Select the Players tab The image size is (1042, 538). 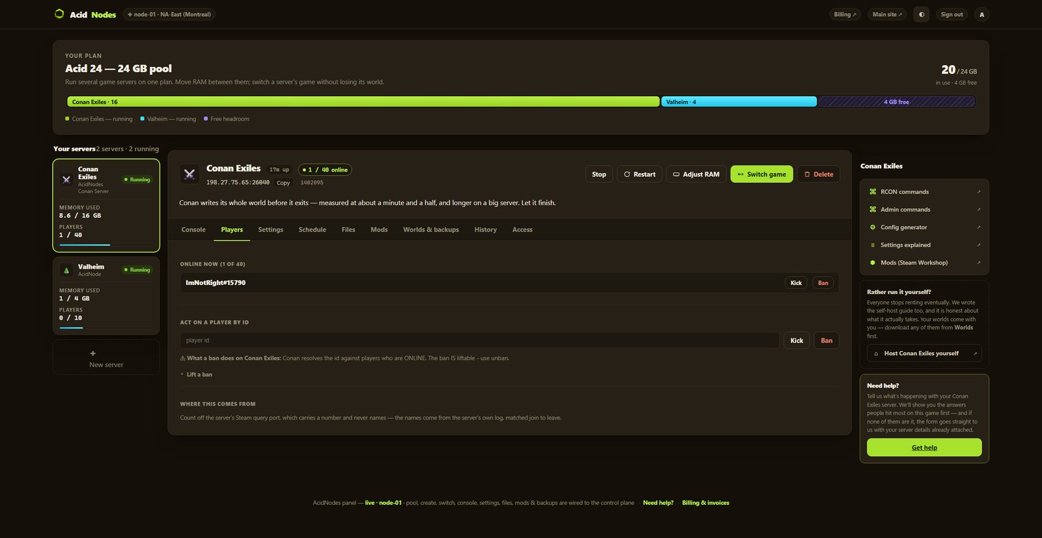(x=232, y=230)
